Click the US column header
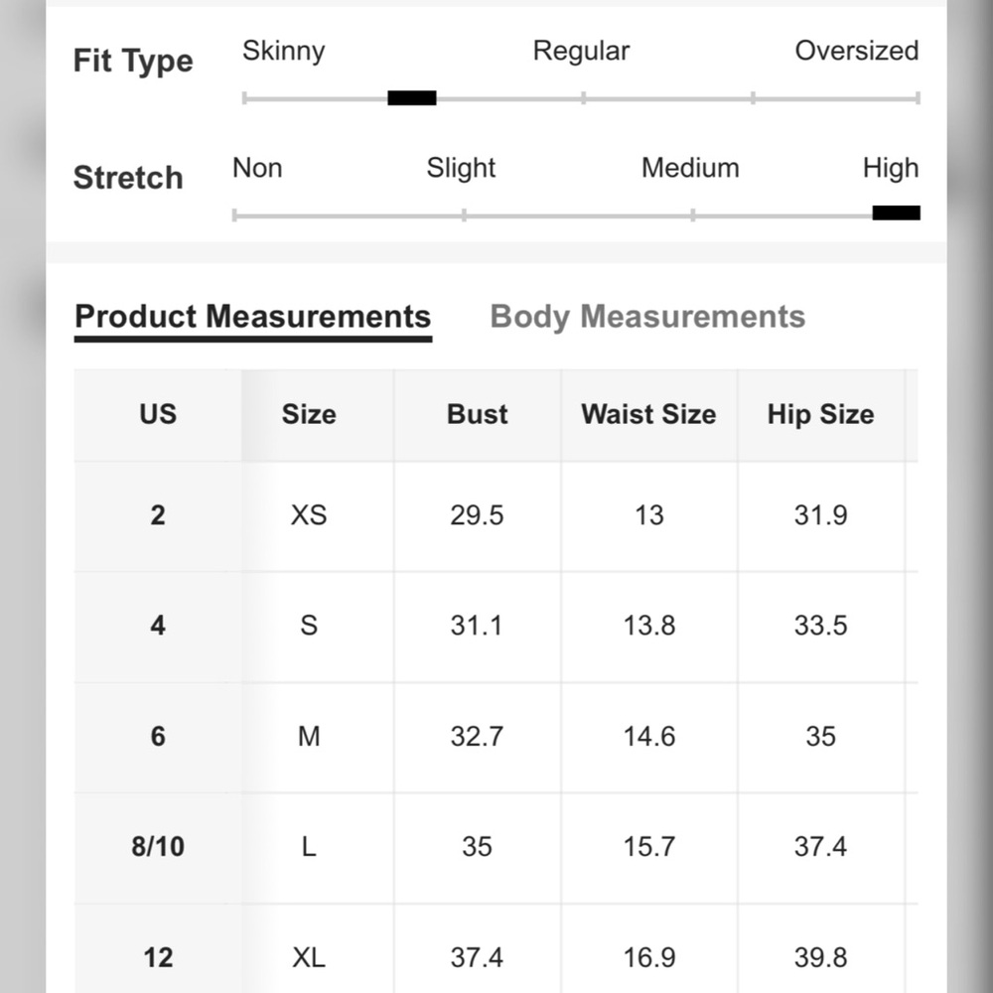The image size is (993, 993). (x=158, y=415)
